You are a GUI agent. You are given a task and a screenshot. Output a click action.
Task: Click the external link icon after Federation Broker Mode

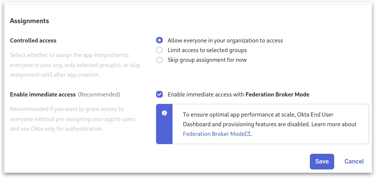(248, 134)
